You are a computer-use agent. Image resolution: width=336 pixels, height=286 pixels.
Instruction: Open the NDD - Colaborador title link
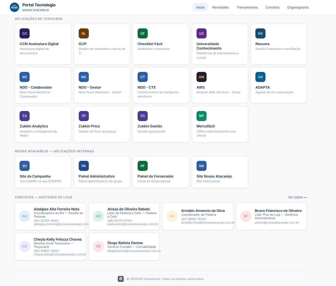point(36,87)
